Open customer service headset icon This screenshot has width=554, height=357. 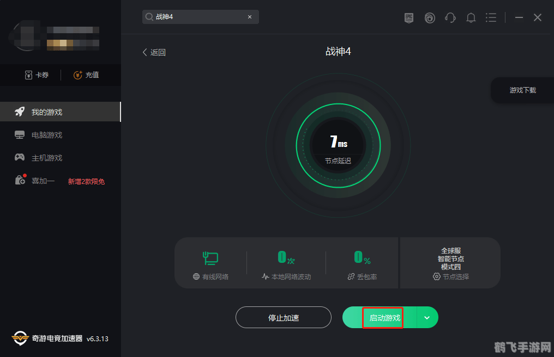coord(450,17)
